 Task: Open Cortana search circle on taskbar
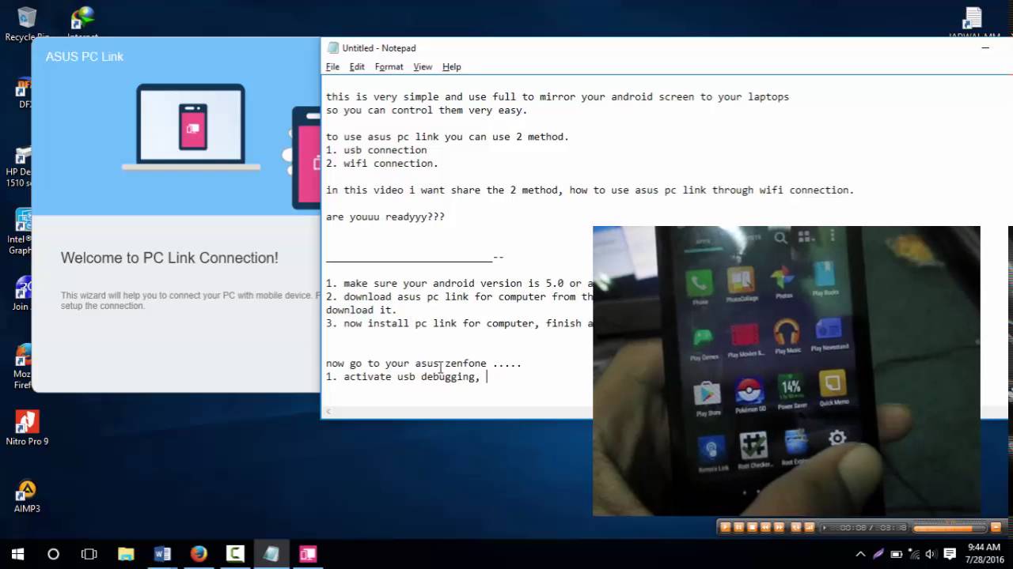(x=53, y=554)
